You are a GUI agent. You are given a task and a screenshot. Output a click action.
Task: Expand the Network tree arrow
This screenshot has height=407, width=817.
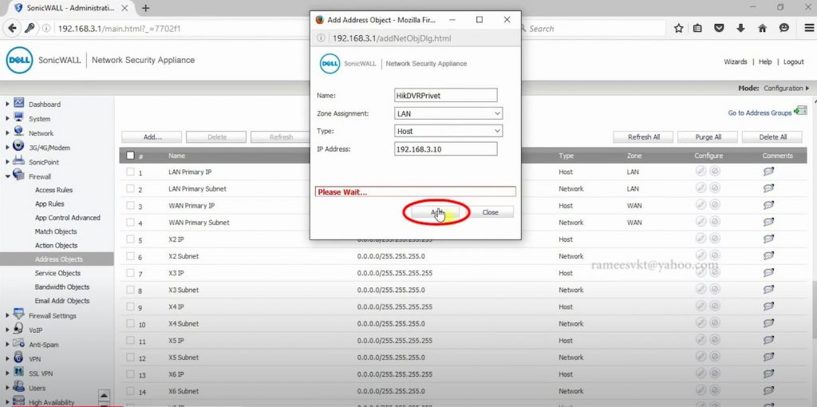(7, 133)
